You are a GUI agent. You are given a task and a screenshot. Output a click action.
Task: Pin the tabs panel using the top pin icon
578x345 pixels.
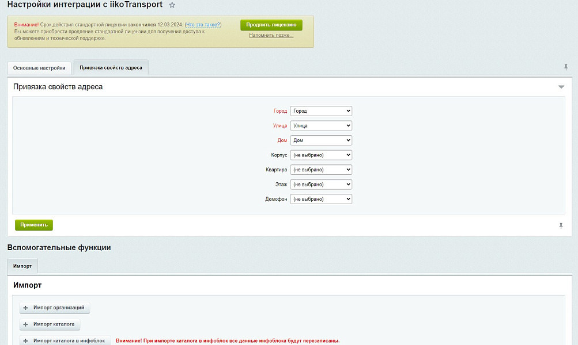[566, 67]
